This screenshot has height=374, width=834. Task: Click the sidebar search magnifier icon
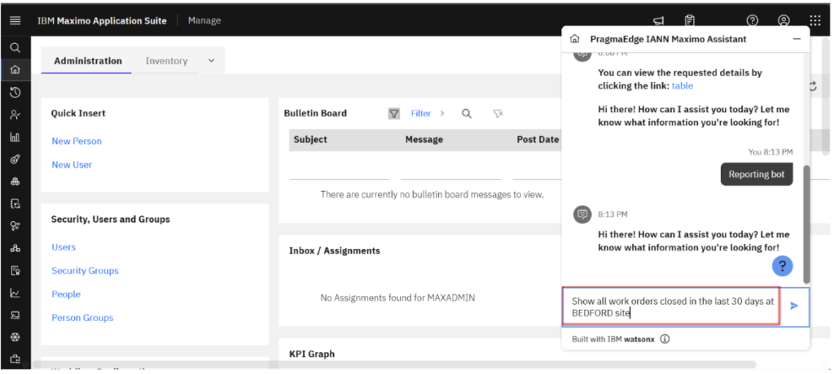point(15,48)
